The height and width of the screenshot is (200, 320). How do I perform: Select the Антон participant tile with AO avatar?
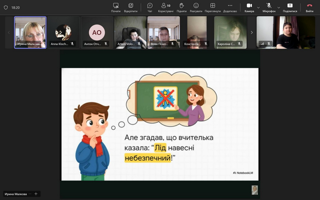pos(97,32)
